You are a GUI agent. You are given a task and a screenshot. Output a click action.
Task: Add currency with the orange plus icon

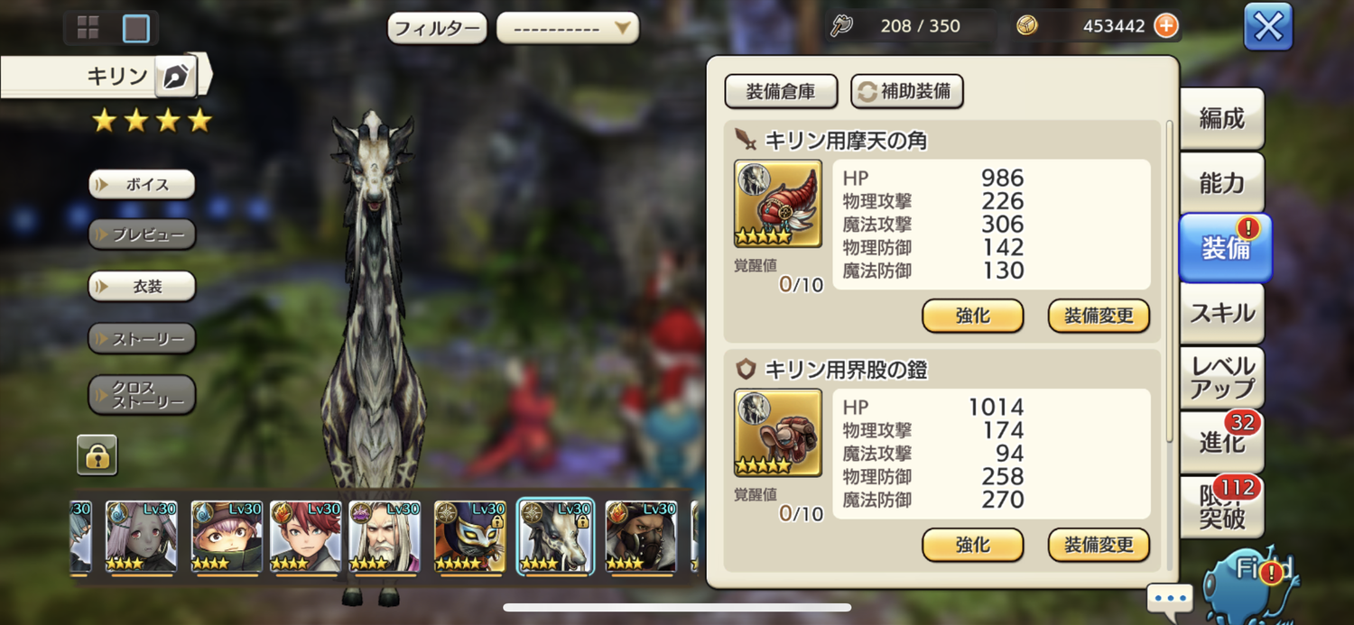tap(1166, 26)
